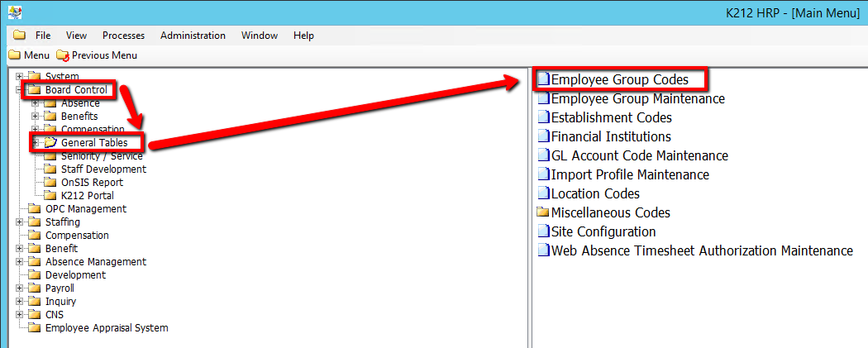This screenshot has width=868, height=348.
Task: Click the folder icon beside Miscellaneous Codes
Action: (543, 212)
